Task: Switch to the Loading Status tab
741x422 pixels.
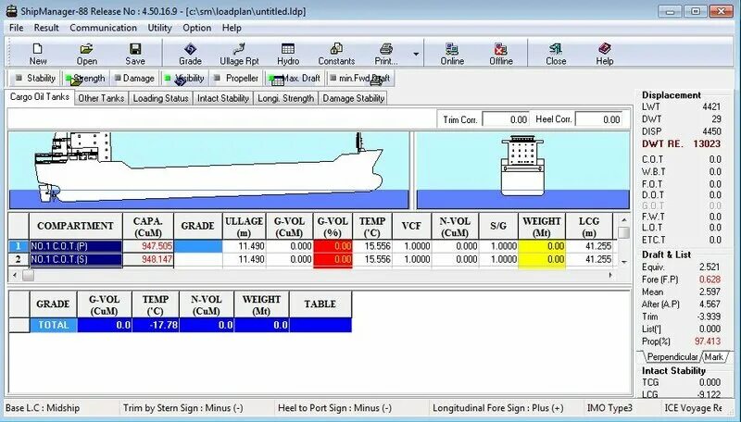Action: click(160, 98)
